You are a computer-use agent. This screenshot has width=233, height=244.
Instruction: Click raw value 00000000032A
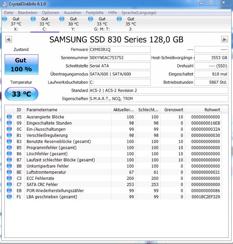point(206,129)
